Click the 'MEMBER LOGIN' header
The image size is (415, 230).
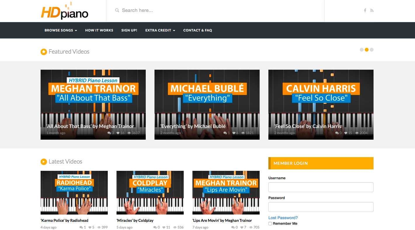click(321, 163)
